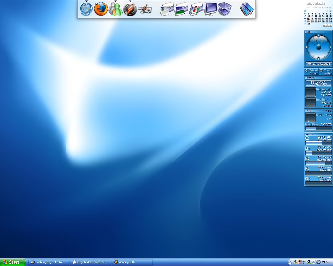Click day 31 in October calendar
Viewport: 333px width, 266px height.
[x=309, y=24]
